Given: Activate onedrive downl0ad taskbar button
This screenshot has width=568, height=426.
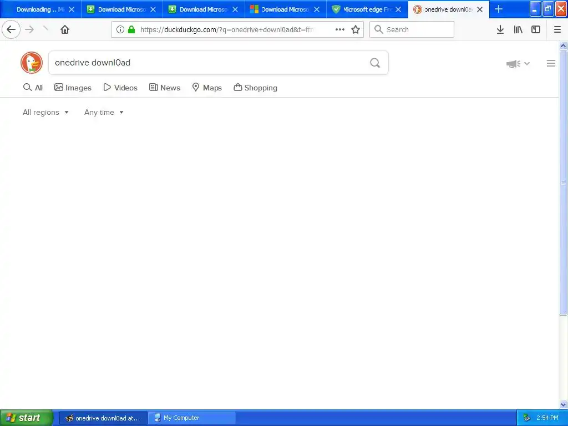Looking at the screenshot, I should pos(103,418).
